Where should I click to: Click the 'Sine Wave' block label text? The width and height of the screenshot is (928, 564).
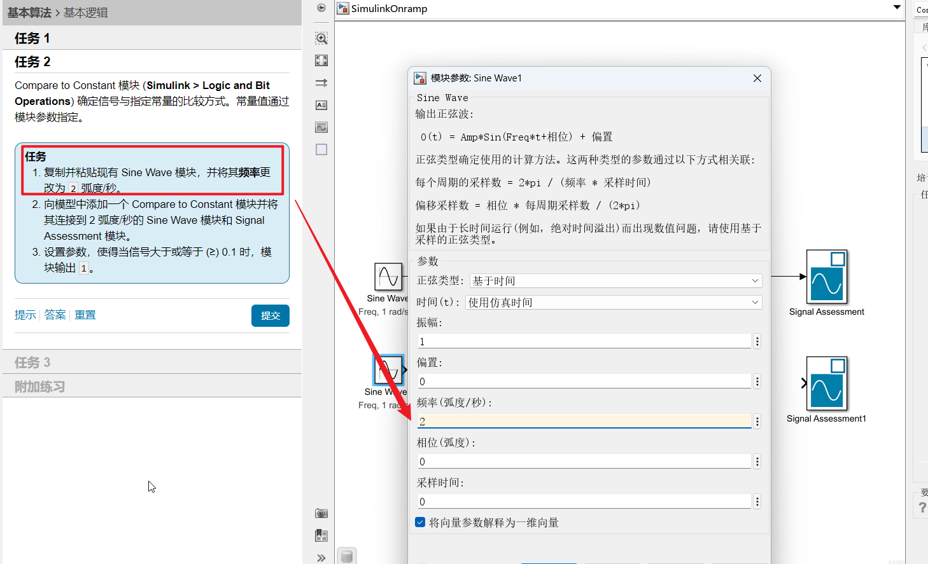click(x=387, y=298)
